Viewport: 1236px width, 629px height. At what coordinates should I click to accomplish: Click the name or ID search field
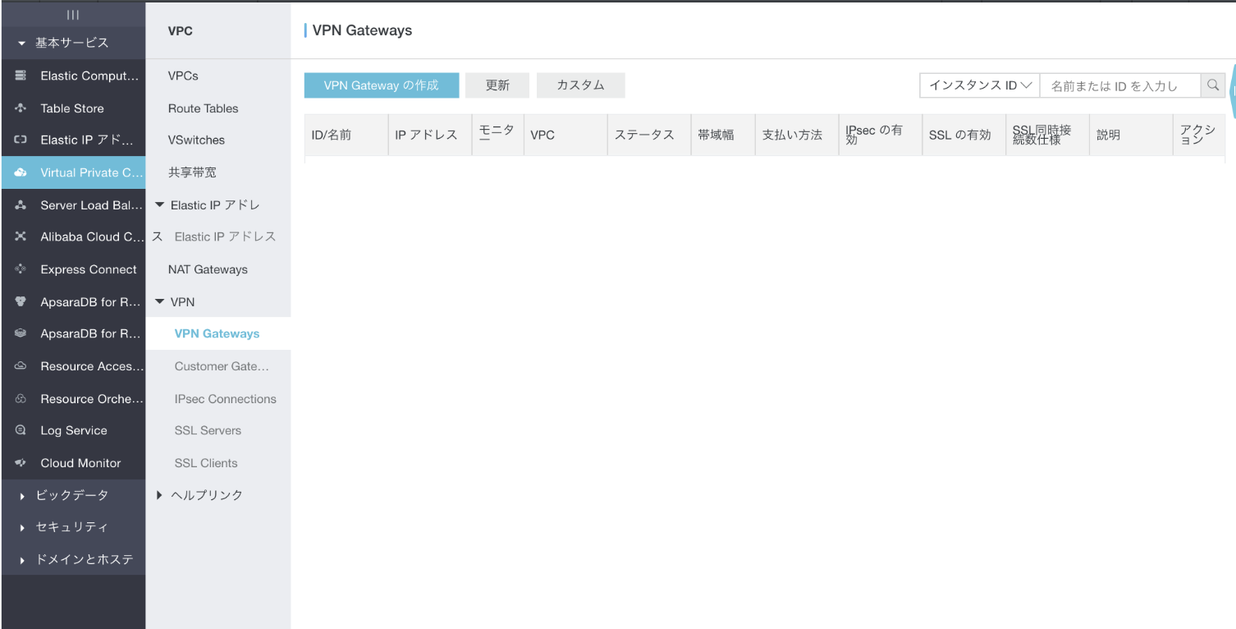coord(1120,85)
